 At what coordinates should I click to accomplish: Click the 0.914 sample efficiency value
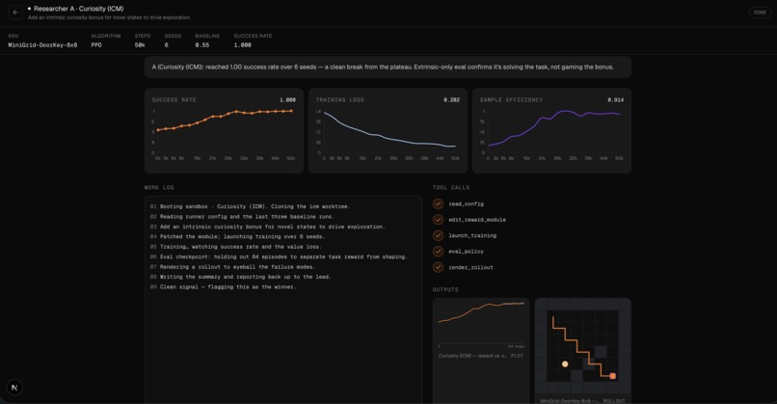coord(615,100)
